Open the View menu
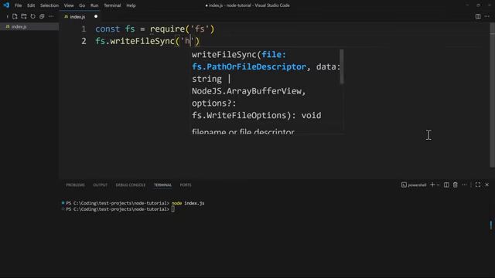Image resolution: width=495 pixels, height=278 pixels. pyautogui.click(x=69, y=5)
